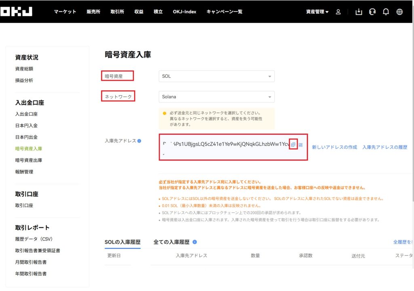The image size is (414, 291).
Task: Open 取引口座 sidebar link
Action: [x=24, y=205]
